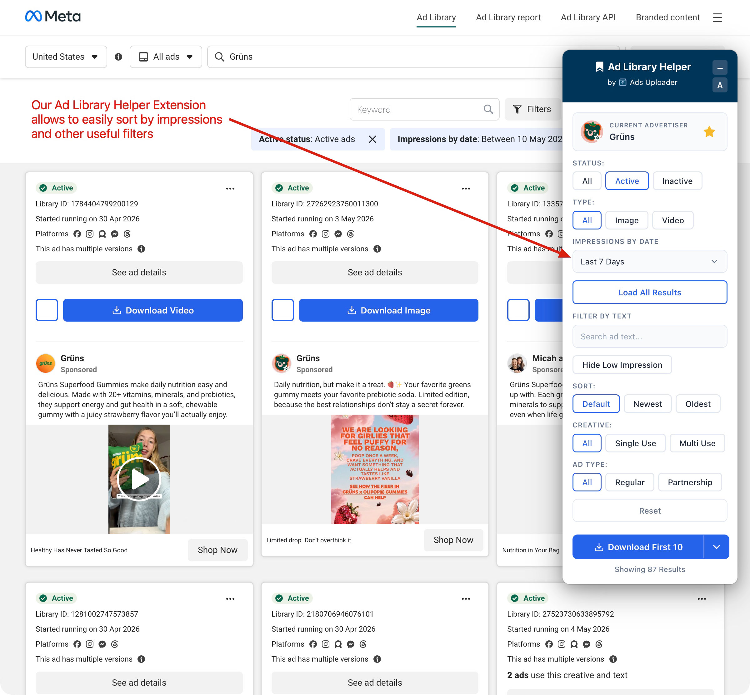The width and height of the screenshot is (750, 695).
Task: Click Load All Results button
Action: 649,292
